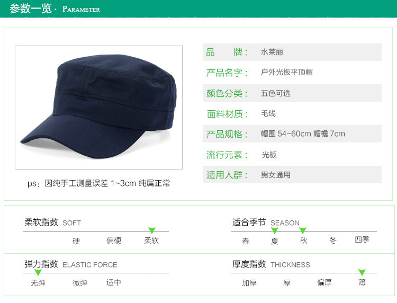The height and width of the screenshot is (303, 397).
Task: Click the 弹力指数 heading
Action: click(41, 264)
